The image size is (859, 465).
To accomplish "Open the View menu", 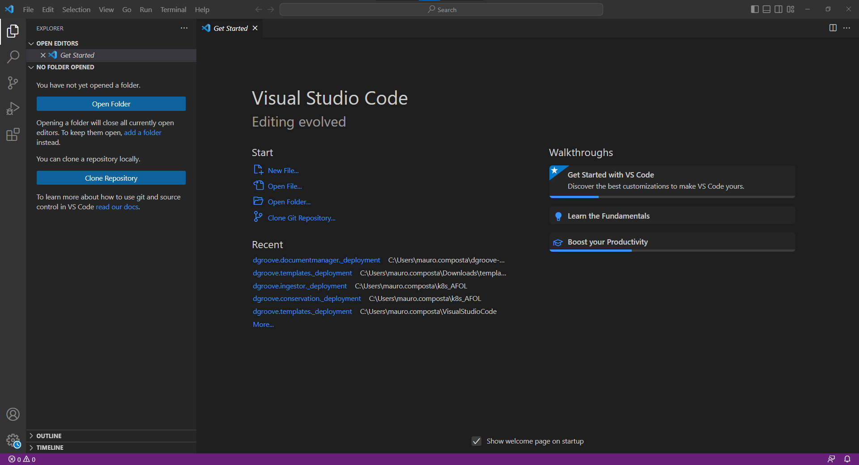I will 106,9.
